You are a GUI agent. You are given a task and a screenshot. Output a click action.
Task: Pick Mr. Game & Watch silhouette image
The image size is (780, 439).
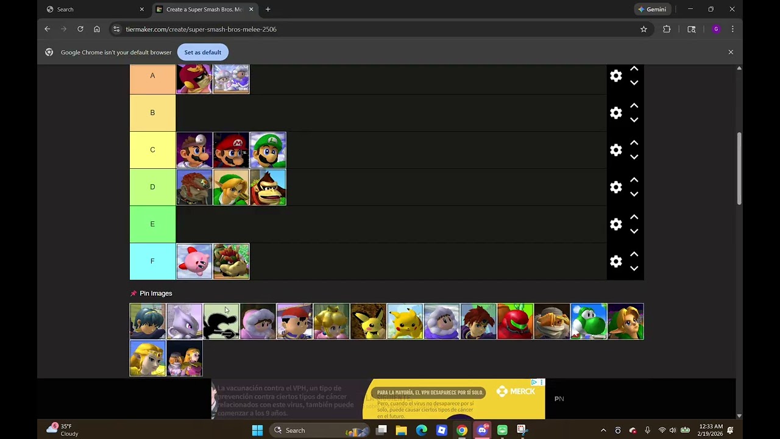click(x=221, y=321)
